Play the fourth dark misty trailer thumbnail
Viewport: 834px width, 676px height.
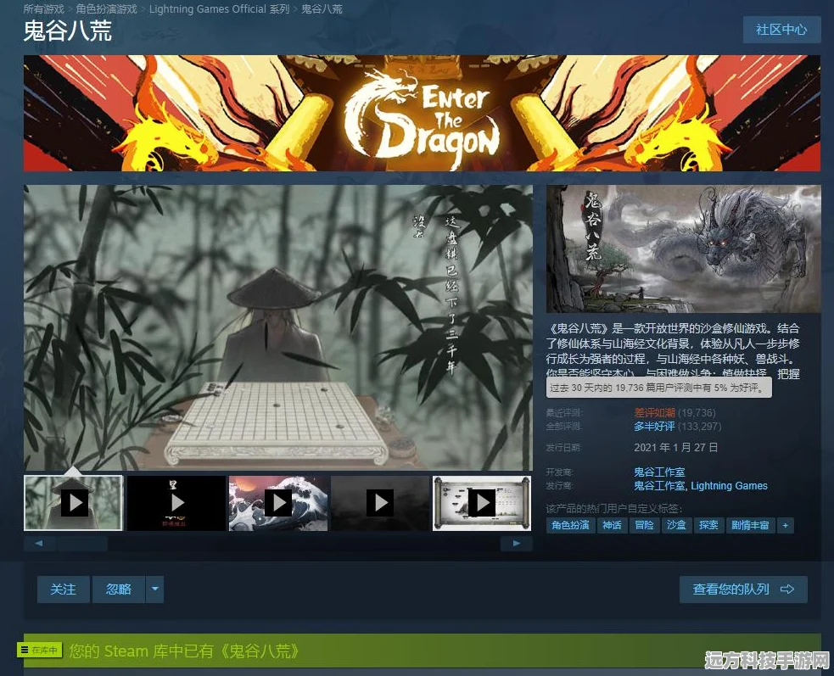(380, 503)
